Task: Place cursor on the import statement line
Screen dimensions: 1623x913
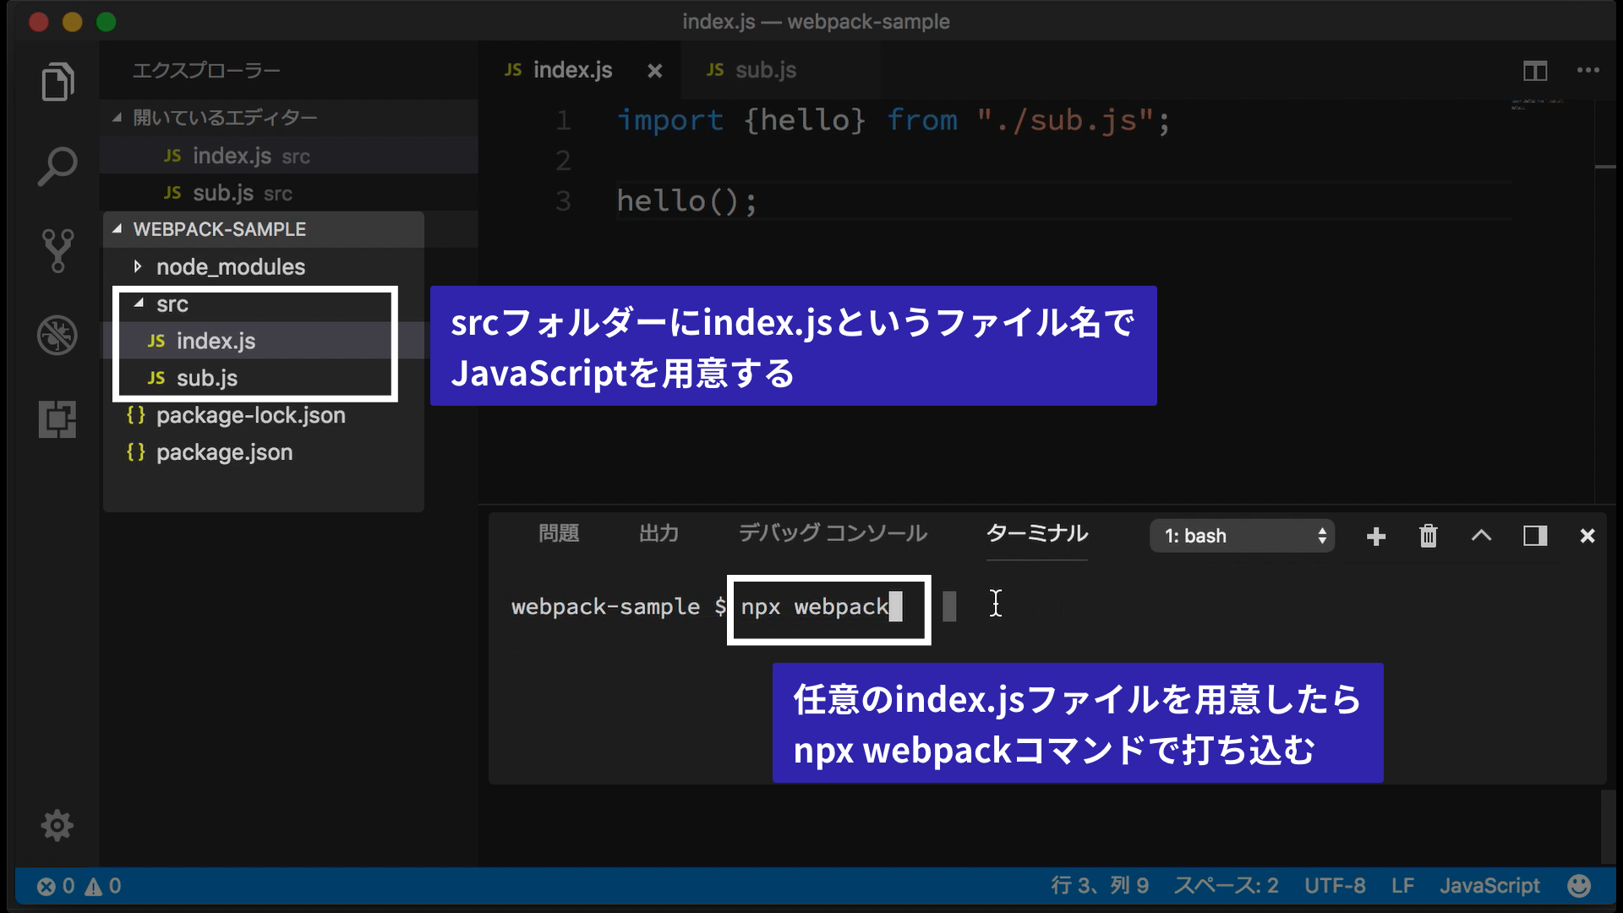Action: tap(893, 120)
